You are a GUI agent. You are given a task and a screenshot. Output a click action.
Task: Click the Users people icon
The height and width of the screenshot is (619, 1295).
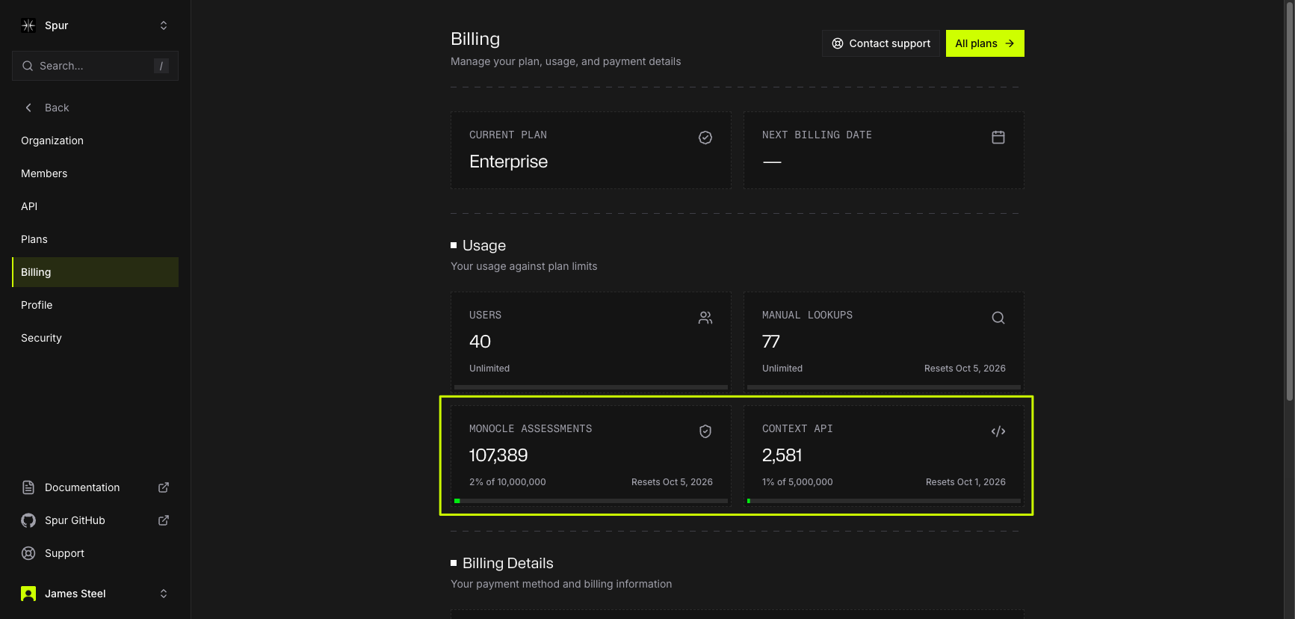click(x=705, y=318)
